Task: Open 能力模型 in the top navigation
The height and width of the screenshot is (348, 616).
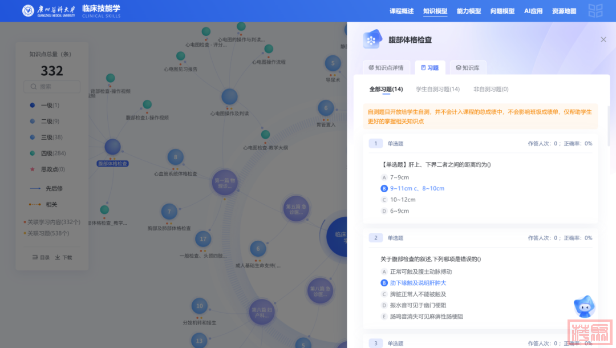Action: (469, 11)
